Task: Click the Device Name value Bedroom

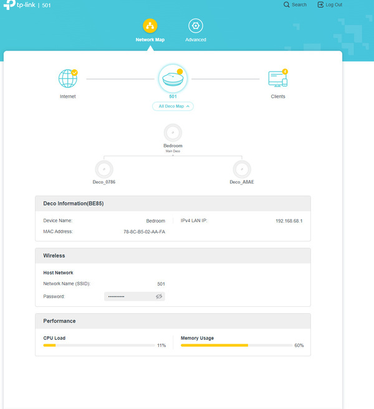Action: 155,221
